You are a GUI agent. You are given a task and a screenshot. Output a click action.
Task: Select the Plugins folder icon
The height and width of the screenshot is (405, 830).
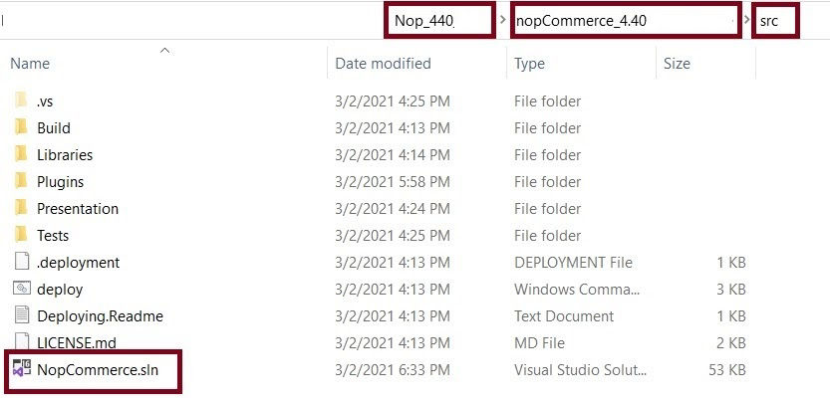(21, 181)
